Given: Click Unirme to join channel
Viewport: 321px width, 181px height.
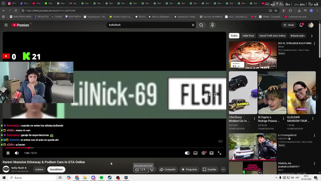Looking at the screenshot, I should (39, 169).
